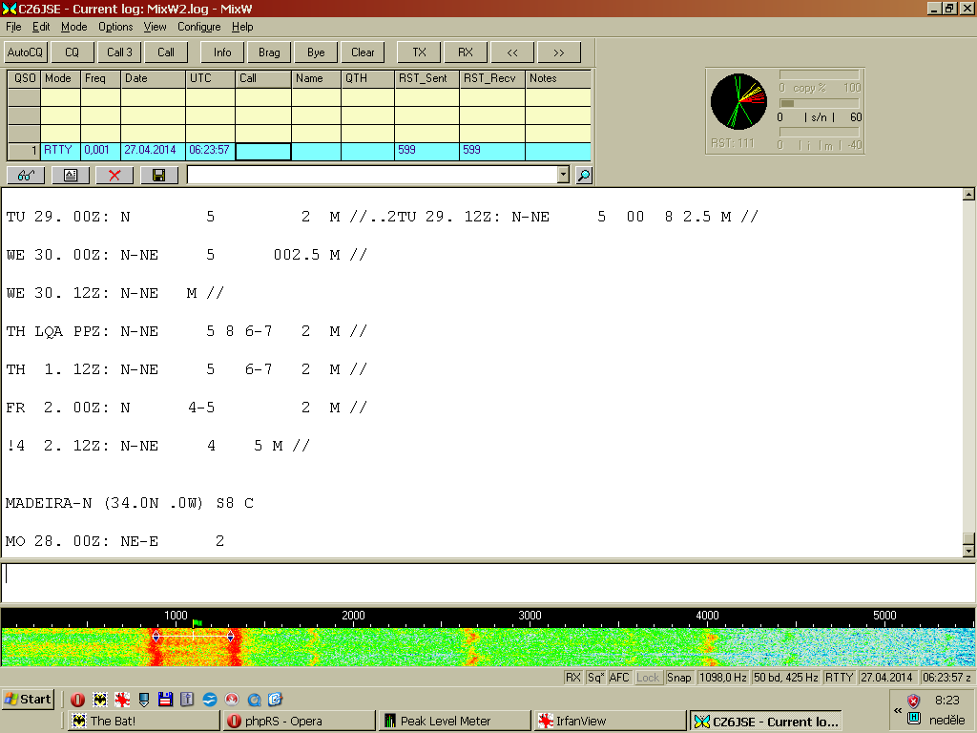Screen dimensions: 977x733
Task: Switch to The Bat! taskbar window
Action: (144, 722)
